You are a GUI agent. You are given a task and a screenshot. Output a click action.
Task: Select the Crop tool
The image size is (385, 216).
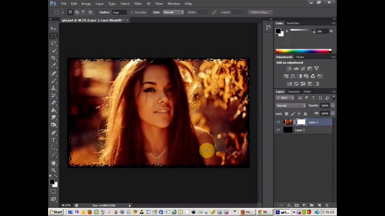click(54, 58)
